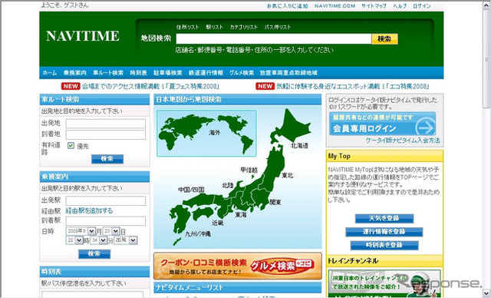Open the 駐車場検索 navigation tab
Viewport: 491px width, 298px height.
point(167,73)
